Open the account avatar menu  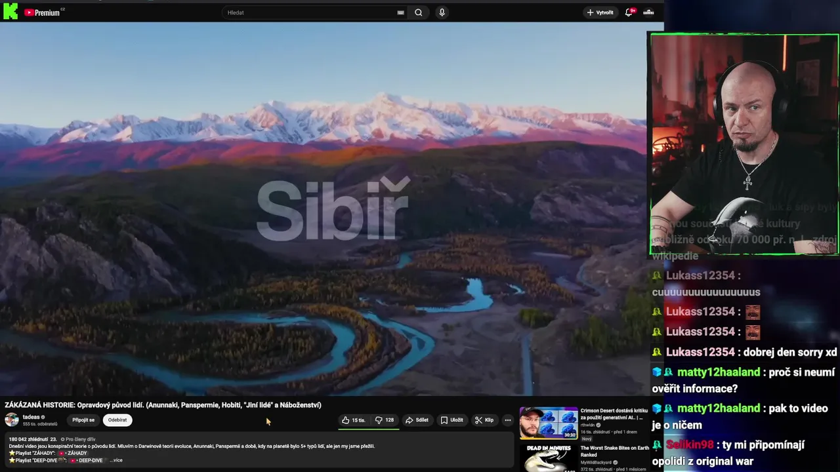pyautogui.click(x=648, y=12)
